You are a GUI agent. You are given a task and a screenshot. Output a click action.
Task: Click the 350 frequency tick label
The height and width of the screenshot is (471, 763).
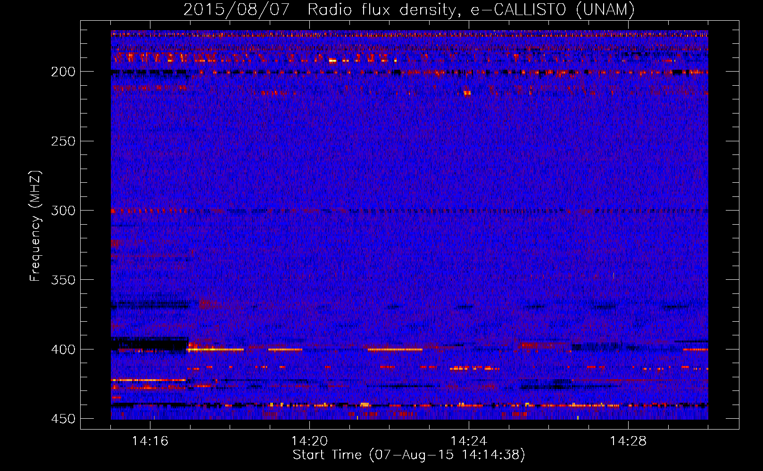pyautogui.click(x=63, y=280)
